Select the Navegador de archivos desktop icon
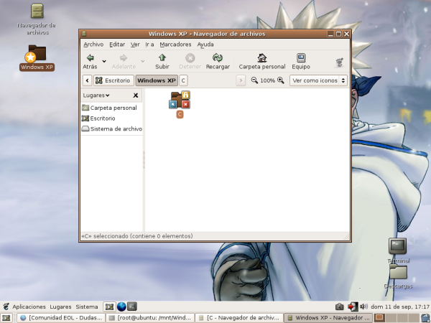The height and width of the screenshot is (323, 431). click(37, 11)
